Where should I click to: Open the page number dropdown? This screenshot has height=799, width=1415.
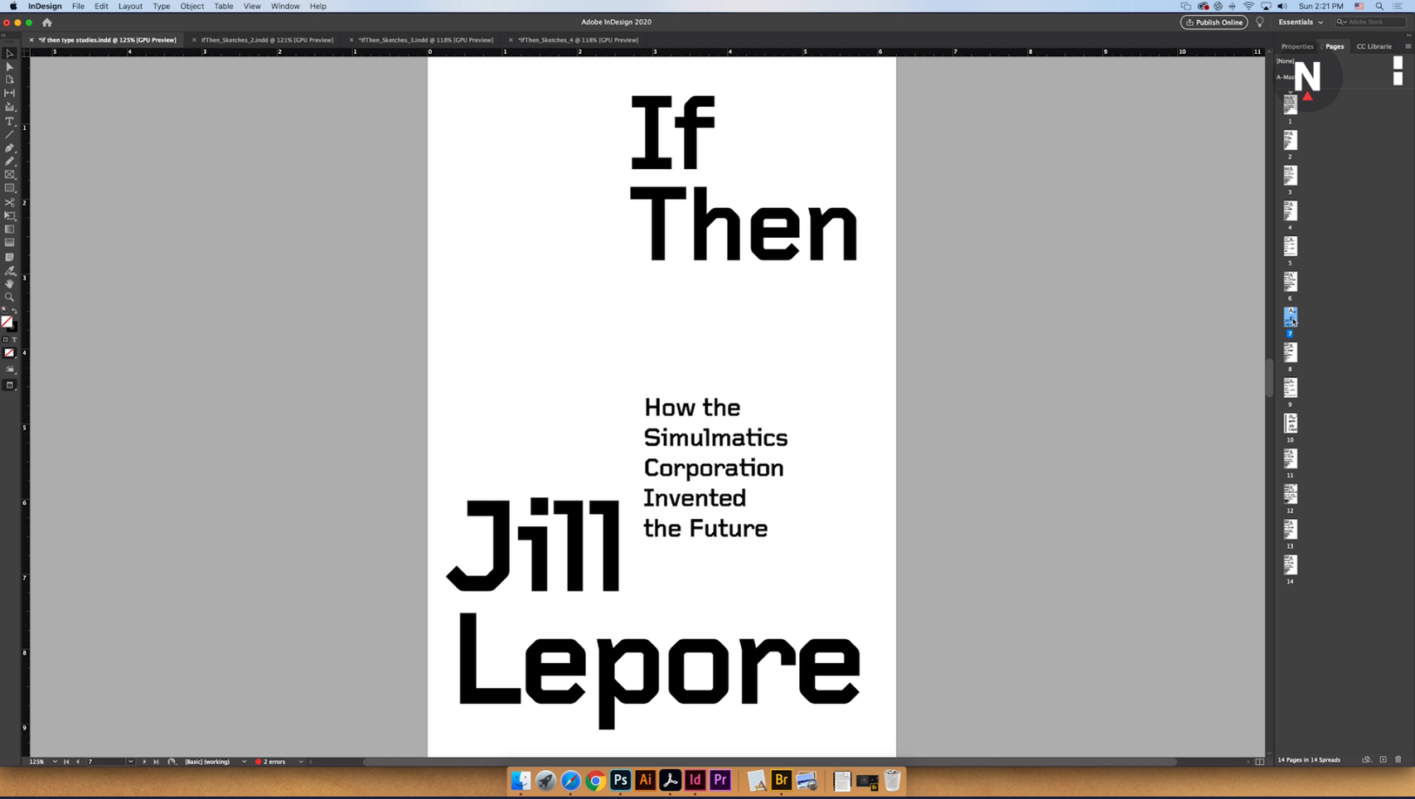[130, 762]
